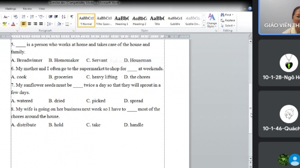Open the bullet library dropdown arrow
300x168 pixels.
[27, 17]
